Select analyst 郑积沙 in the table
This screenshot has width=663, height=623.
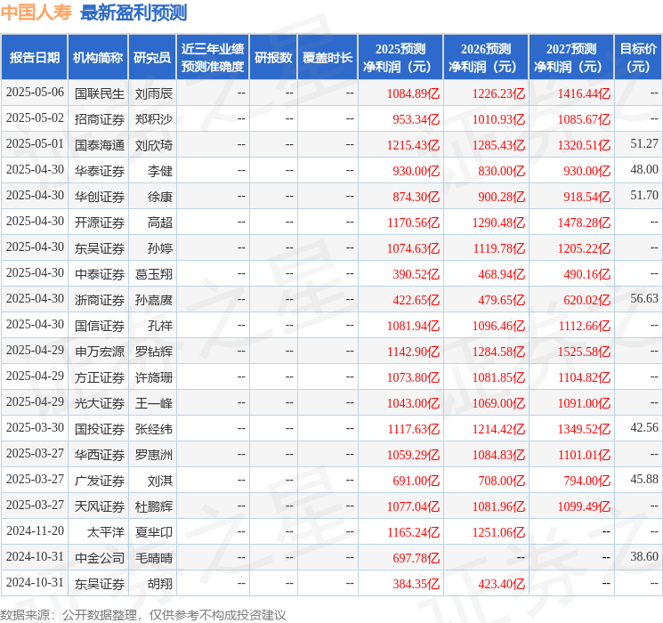[153, 118]
